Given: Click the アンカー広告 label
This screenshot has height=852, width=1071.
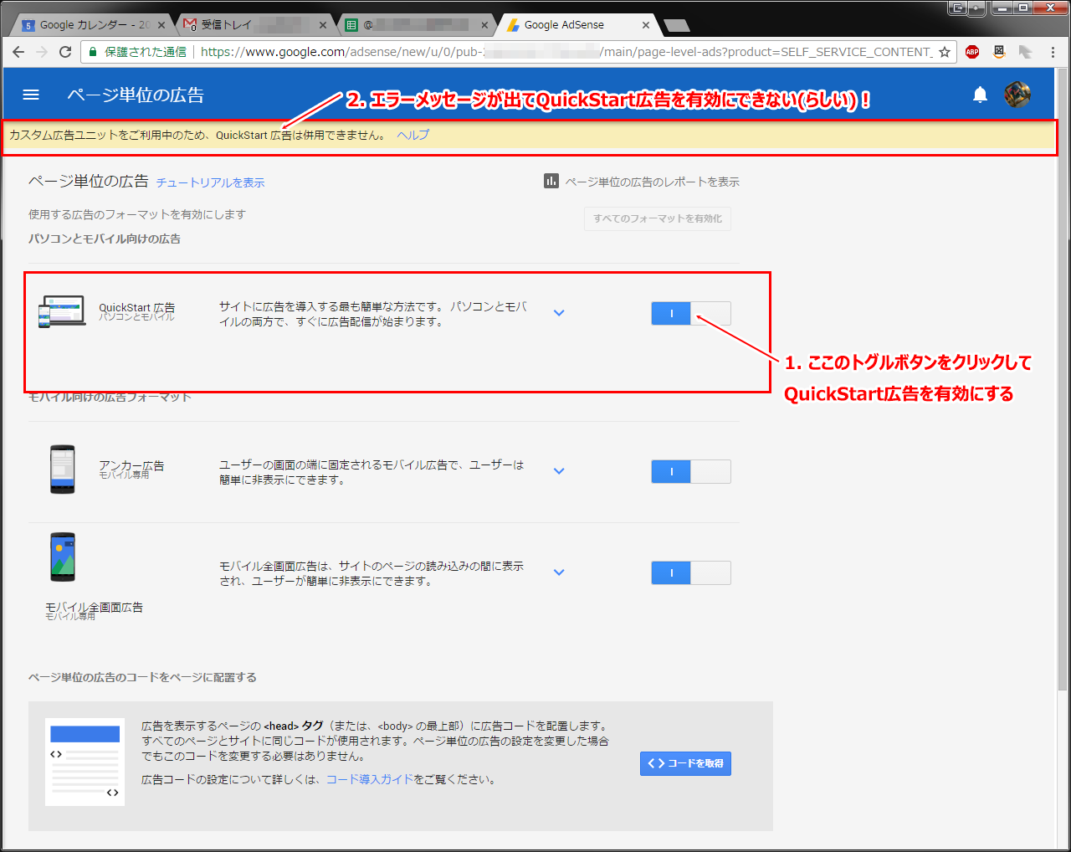Looking at the screenshot, I should (131, 465).
